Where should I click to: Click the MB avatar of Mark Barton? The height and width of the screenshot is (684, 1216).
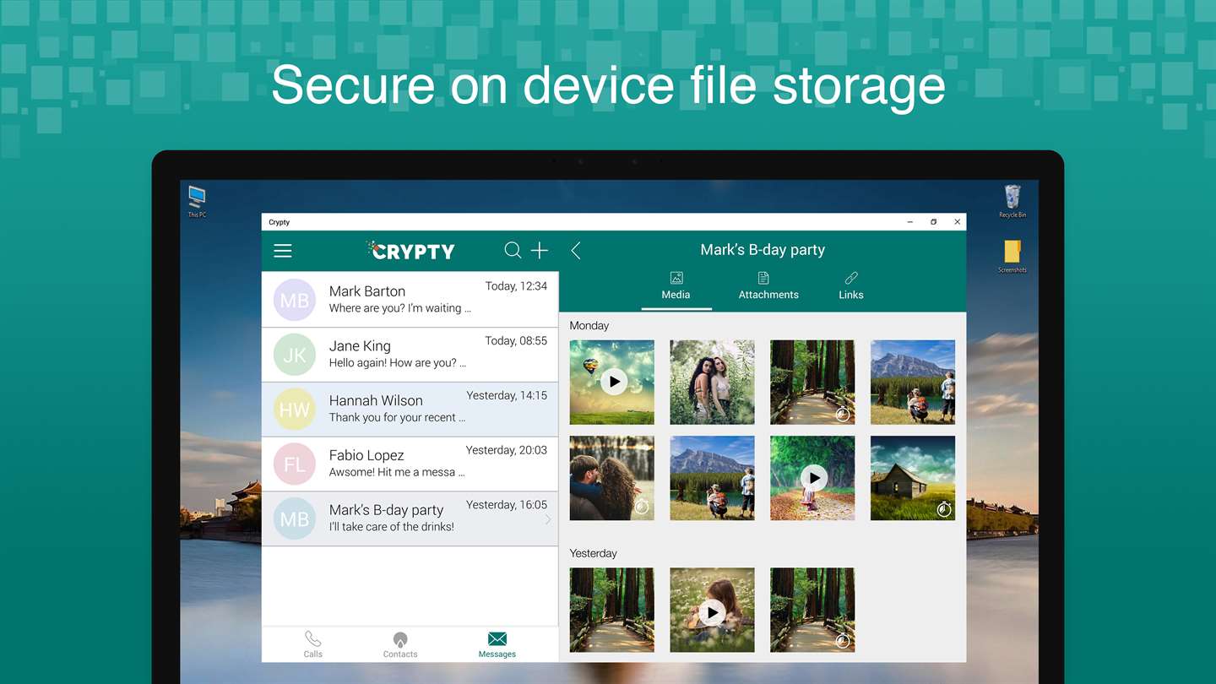(x=295, y=300)
